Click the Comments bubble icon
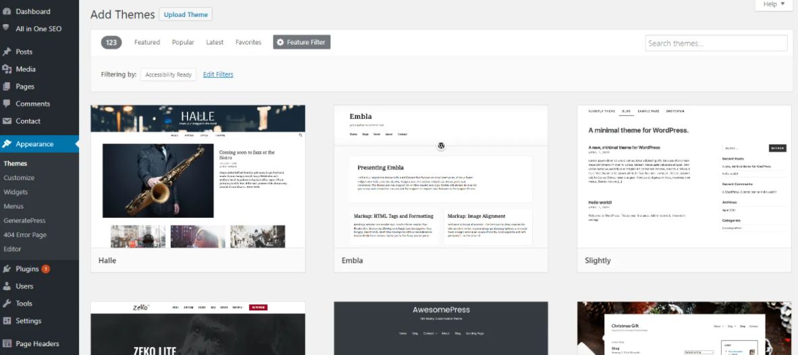The width and height of the screenshot is (798, 355). point(7,103)
